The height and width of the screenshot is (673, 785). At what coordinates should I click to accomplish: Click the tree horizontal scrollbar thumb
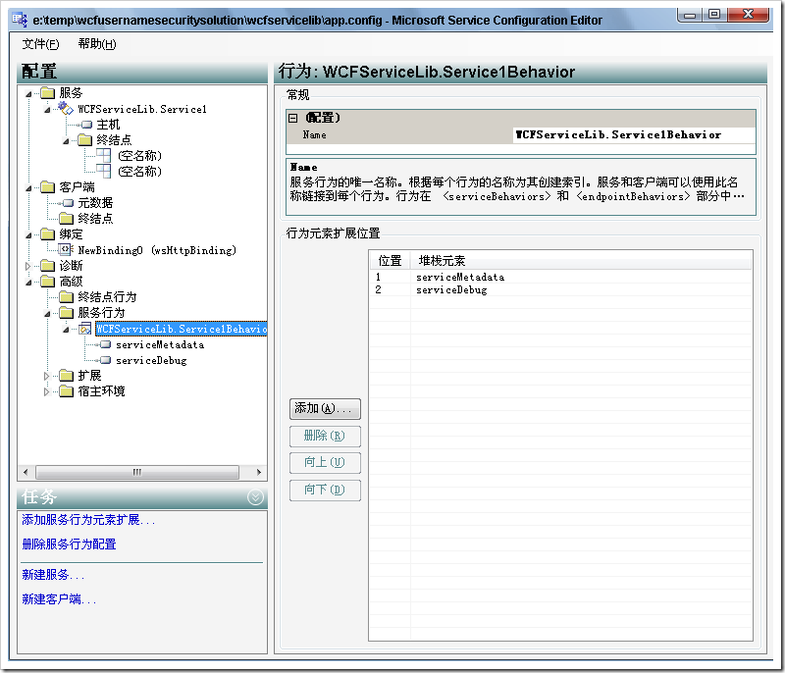[x=137, y=472]
